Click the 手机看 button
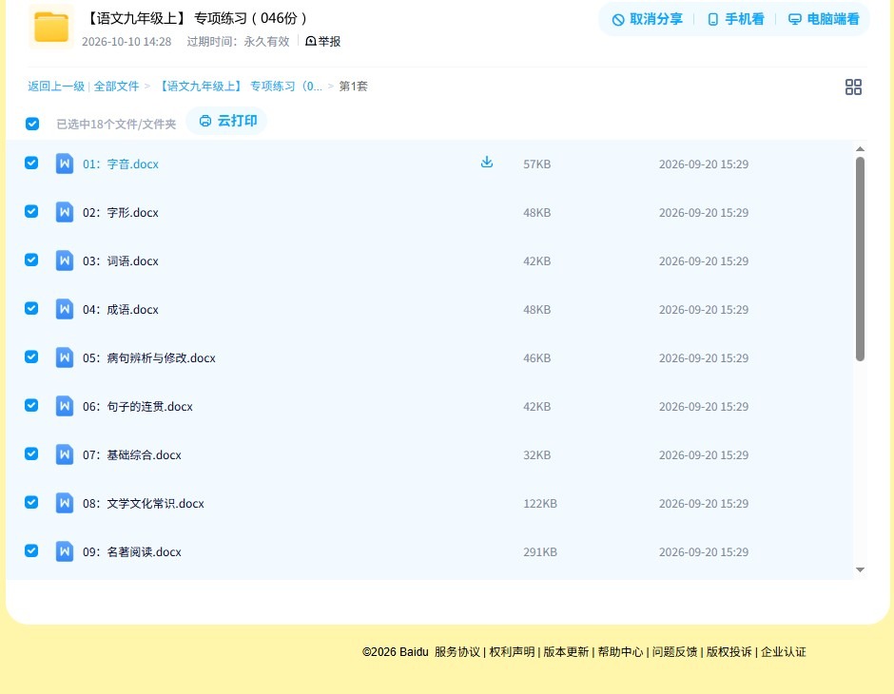The width and height of the screenshot is (894, 694). [735, 19]
